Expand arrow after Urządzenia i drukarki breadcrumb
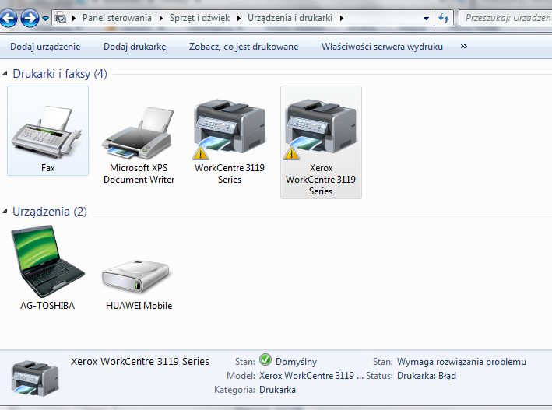This screenshot has width=552, height=410. (342, 19)
